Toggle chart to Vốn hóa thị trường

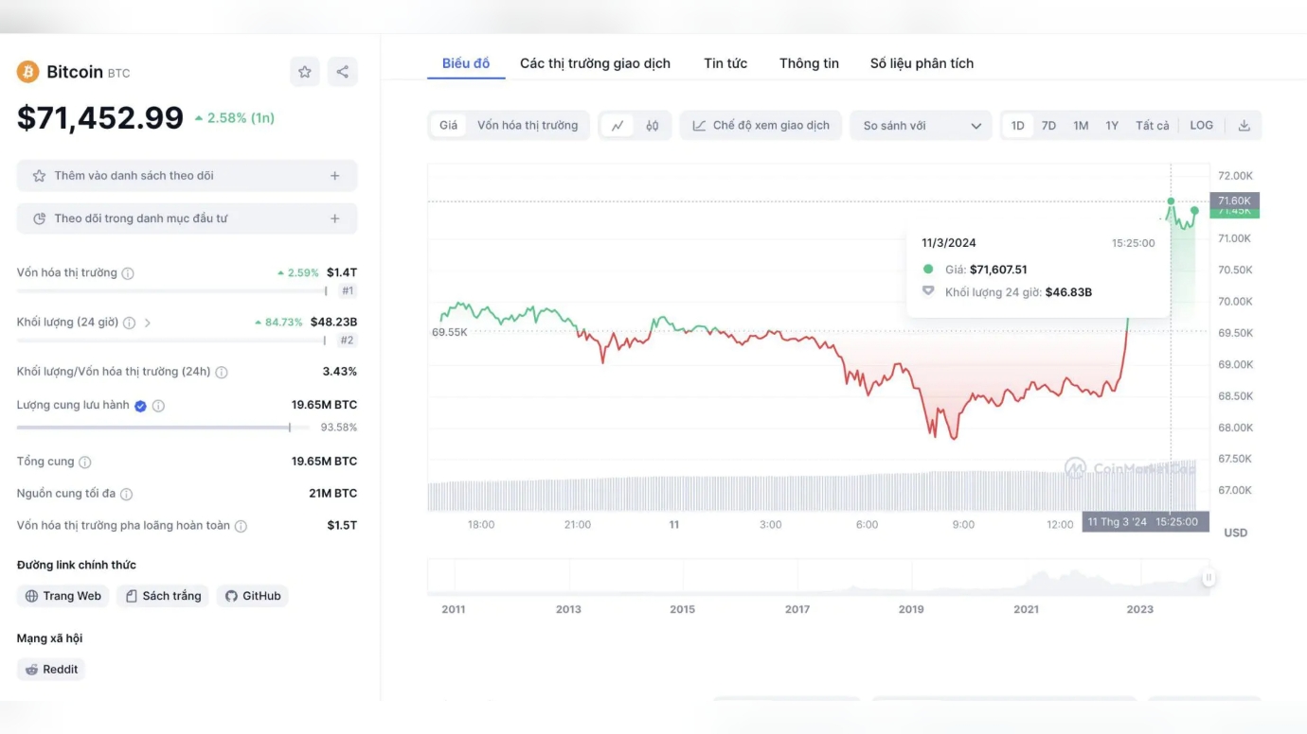coord(528,126)
